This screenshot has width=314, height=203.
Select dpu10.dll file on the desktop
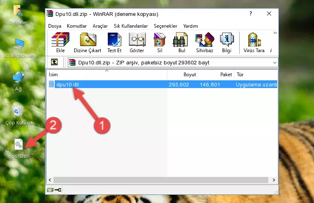(19, 149)
